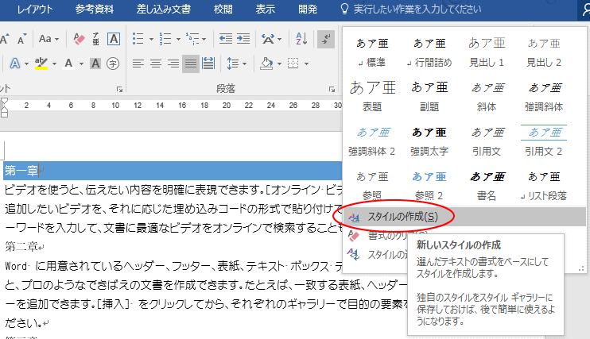This screenshot has height=339, width=590.
Task: Open the 参考資料 ribbon tab
Action: pyautogui.click(x=95, y=9)
